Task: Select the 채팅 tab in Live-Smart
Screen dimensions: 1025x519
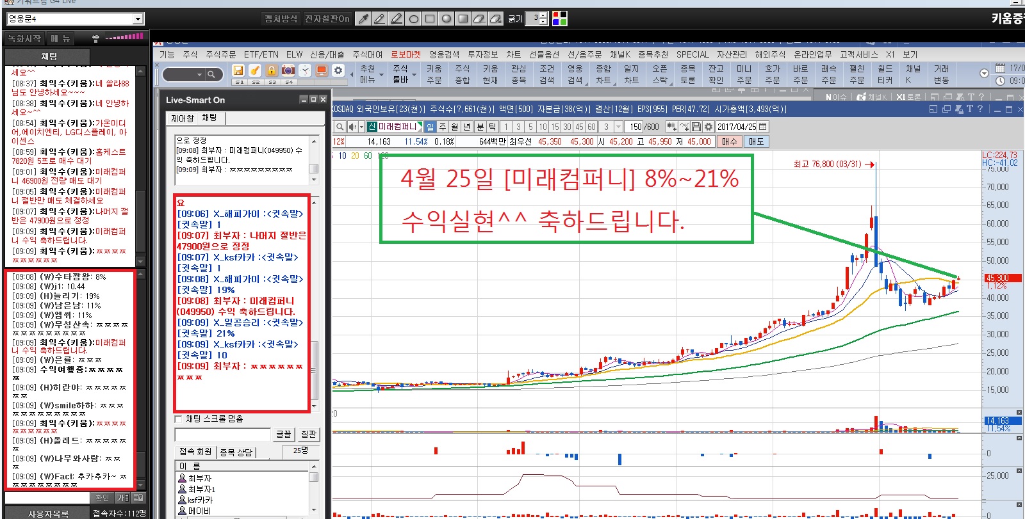Action: [209, 118]
